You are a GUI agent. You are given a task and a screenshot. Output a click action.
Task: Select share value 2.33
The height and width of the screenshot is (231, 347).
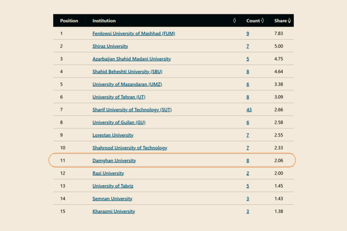(x=279, y=148)
